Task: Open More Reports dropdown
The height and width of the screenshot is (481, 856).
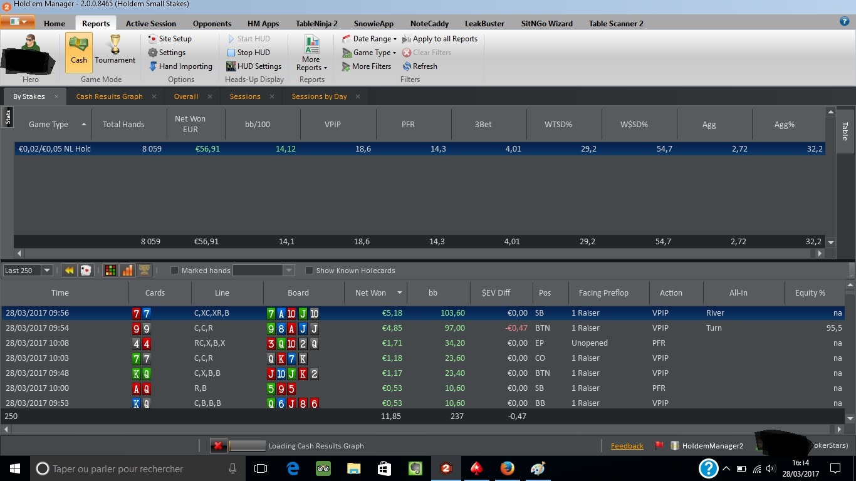Action: coord(311,53)
